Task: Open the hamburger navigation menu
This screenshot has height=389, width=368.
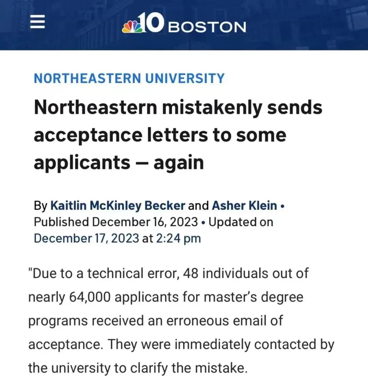Action: coord(37,21)
